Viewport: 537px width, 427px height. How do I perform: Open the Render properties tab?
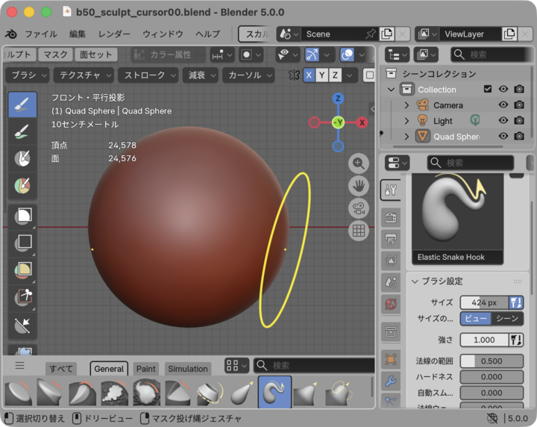(391, 218)
